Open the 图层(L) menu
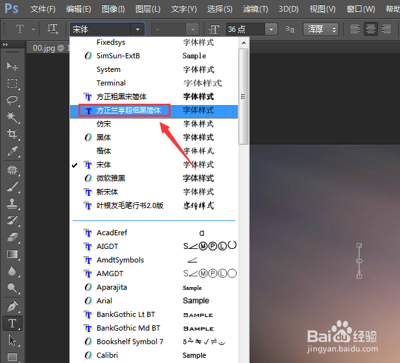The width and height of the screenshot is (400, 363). click(148, 9)
